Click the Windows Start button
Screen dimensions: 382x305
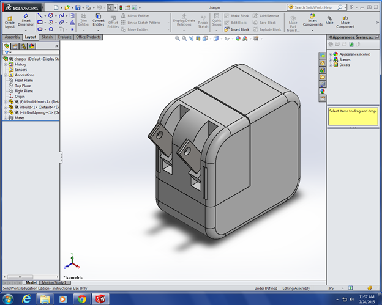point(8,299)
